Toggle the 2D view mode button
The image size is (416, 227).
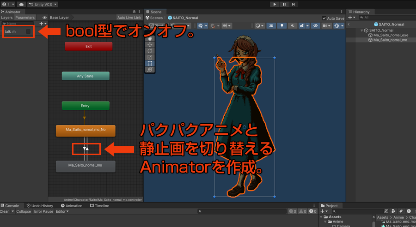click(x=271, y=26)
